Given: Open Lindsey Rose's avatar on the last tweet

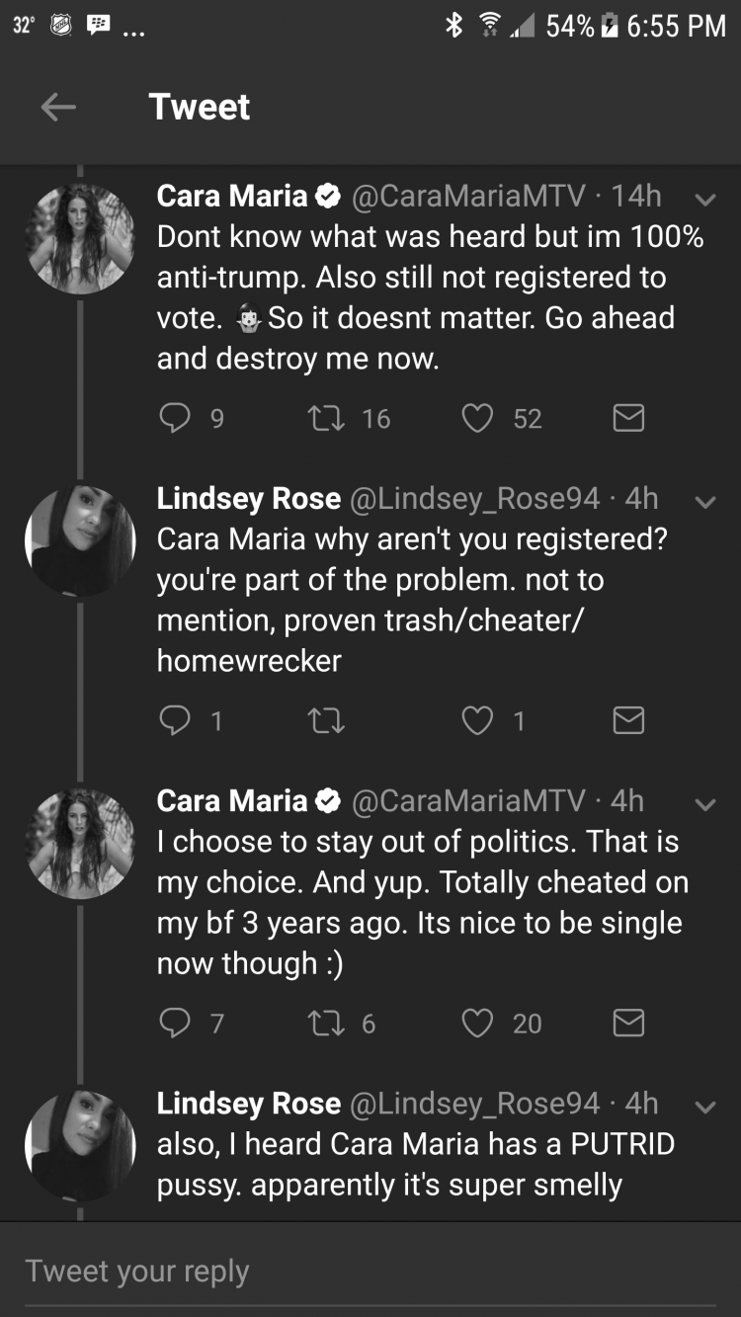Looking at the screenshot, I should tap(80, 1145).
